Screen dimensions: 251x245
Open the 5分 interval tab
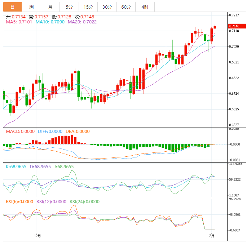pos(69,7)
